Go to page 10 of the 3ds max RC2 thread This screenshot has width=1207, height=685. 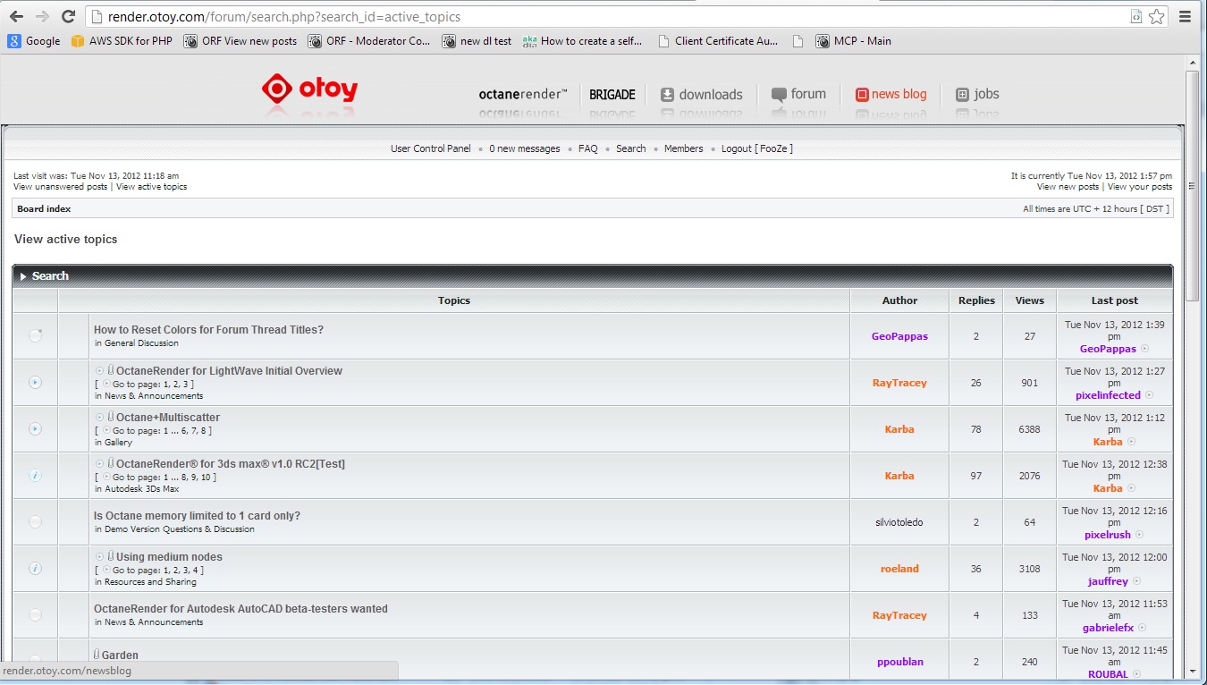pyautogui.click(x=207, y=478)
